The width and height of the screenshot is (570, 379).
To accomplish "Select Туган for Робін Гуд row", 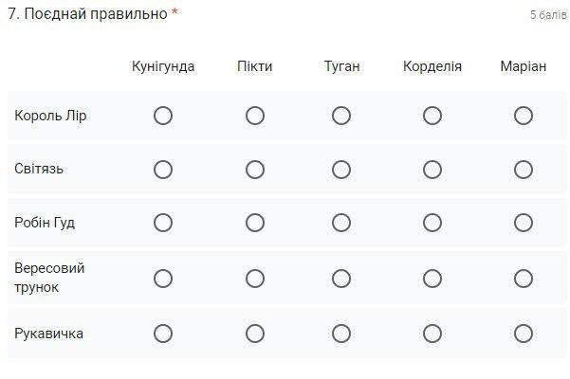I will [x=341, y=223].
